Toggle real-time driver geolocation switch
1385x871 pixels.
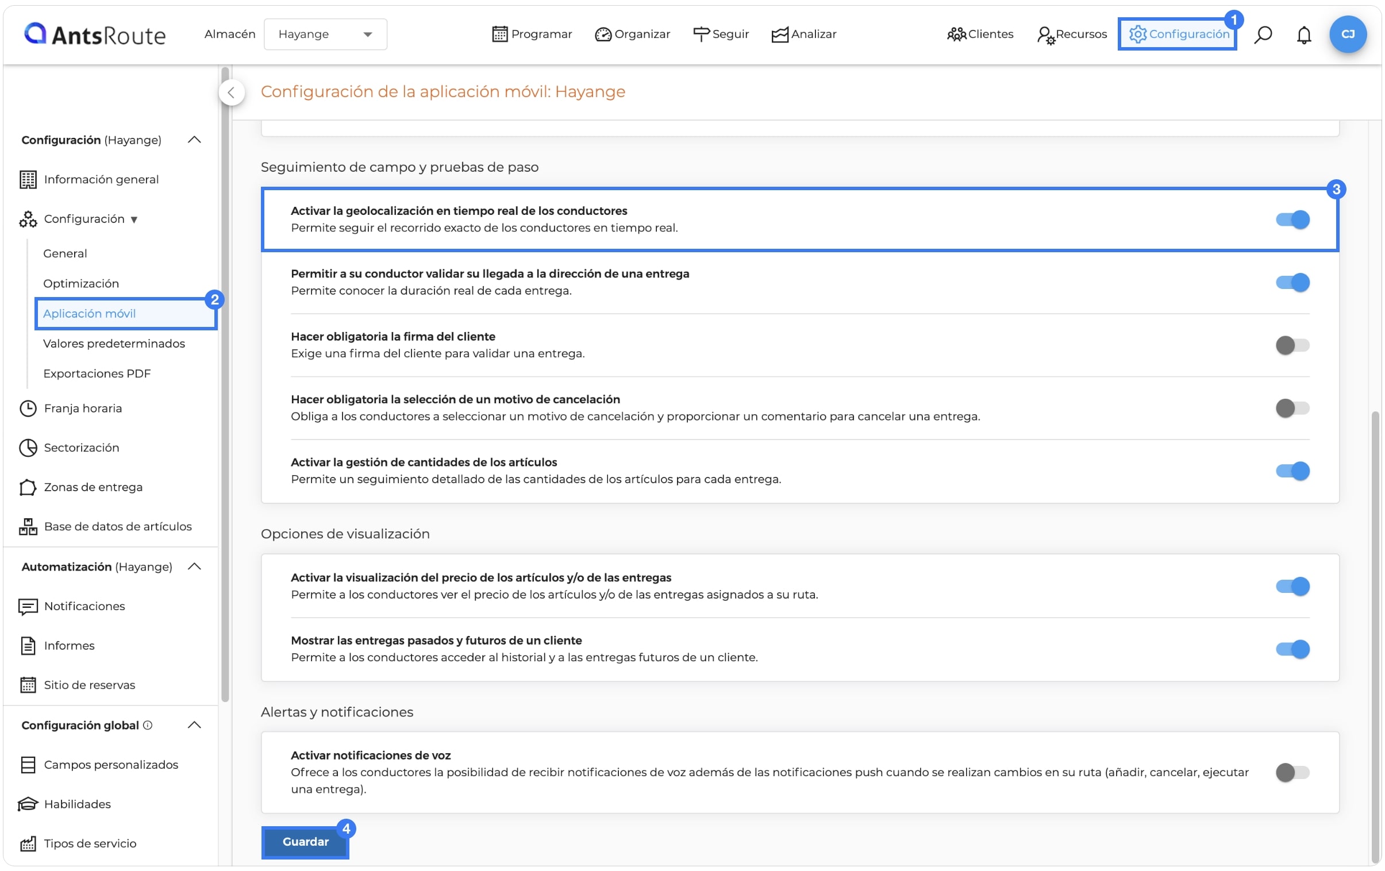click(1292, 219)
